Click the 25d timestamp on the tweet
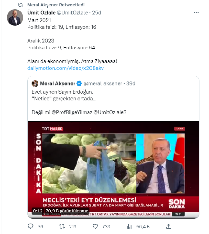Viewport: 209px width, 234px height. pyautogui.click(x=97, y=13)
